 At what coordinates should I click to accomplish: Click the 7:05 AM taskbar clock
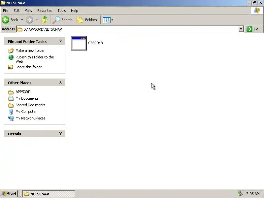click(253, 194)
